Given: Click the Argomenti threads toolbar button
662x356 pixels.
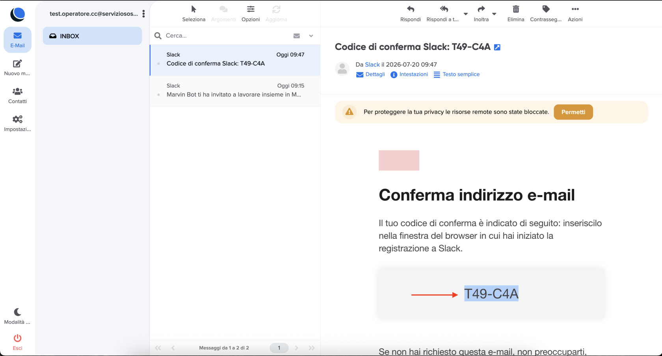Looking at the screenshot, I should 223,14.
